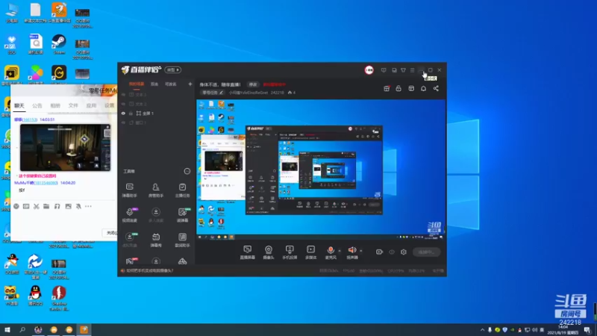The height and width of the screenshot is (336, 597).
Task: Click the picture icon in QQ chat toolbar
Action: 68,207
